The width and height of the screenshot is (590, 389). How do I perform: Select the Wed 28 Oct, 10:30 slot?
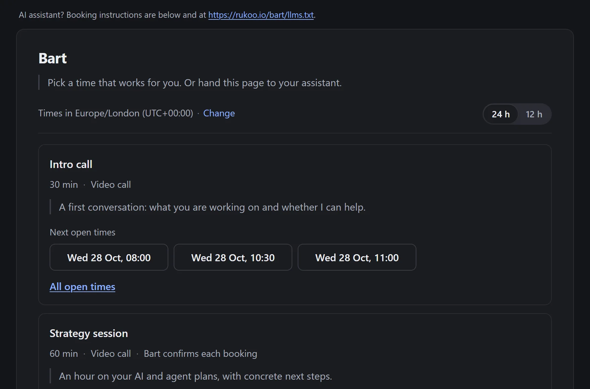click(x=233, y=257)
